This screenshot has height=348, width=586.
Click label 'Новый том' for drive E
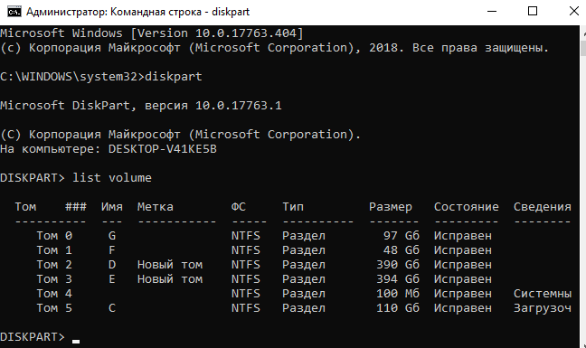[170, 279]
